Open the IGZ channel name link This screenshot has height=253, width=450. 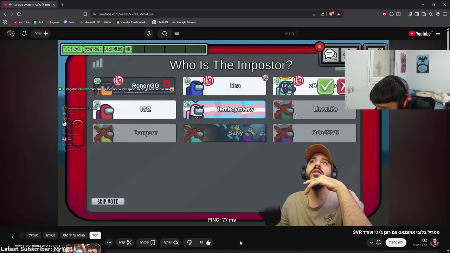[424, 240]
